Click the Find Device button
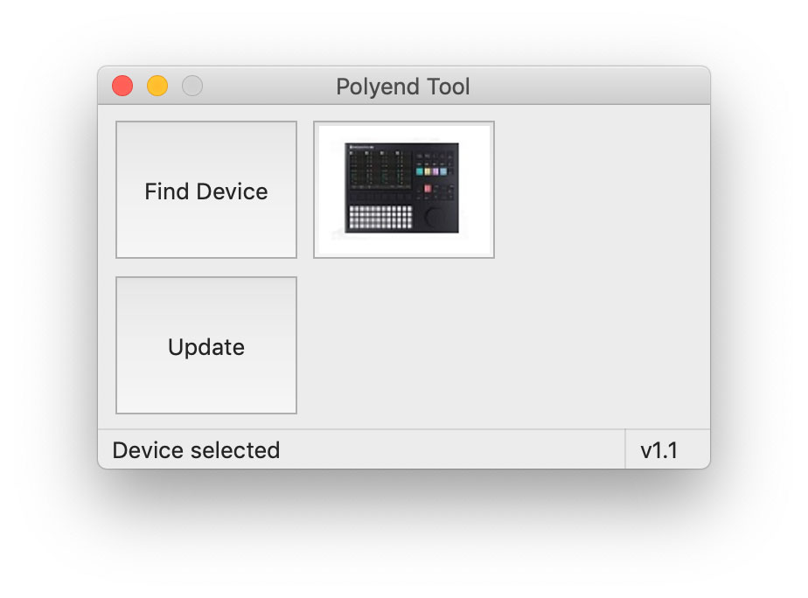Viewport: 808px width, 598px height. click(x=206, y=190)
